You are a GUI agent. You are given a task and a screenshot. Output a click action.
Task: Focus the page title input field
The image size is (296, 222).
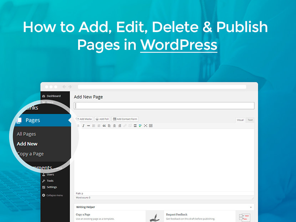(x=164, y=105)
